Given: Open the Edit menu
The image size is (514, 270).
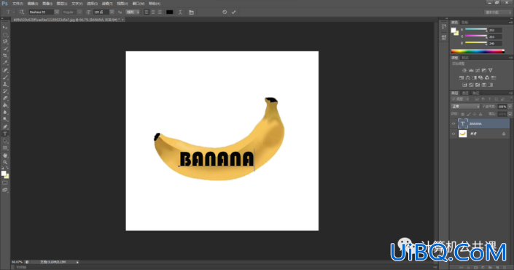Looking at the screenshot, I should coord(33,4).
